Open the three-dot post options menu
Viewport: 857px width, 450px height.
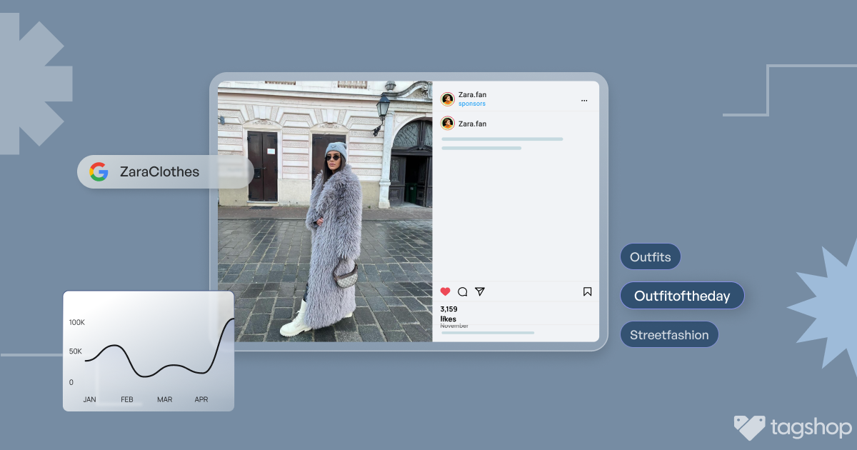pos(584,101)
